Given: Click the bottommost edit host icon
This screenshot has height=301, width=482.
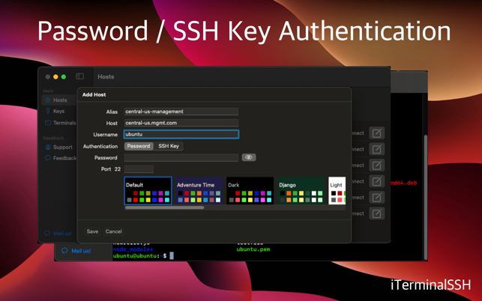Looking at the screenshot, I should (376, 213).
